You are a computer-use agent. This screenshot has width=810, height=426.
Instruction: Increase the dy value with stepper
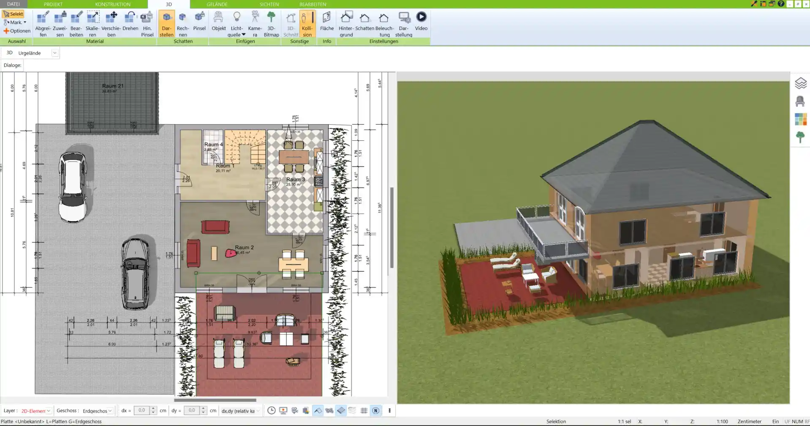coord(203,408)
